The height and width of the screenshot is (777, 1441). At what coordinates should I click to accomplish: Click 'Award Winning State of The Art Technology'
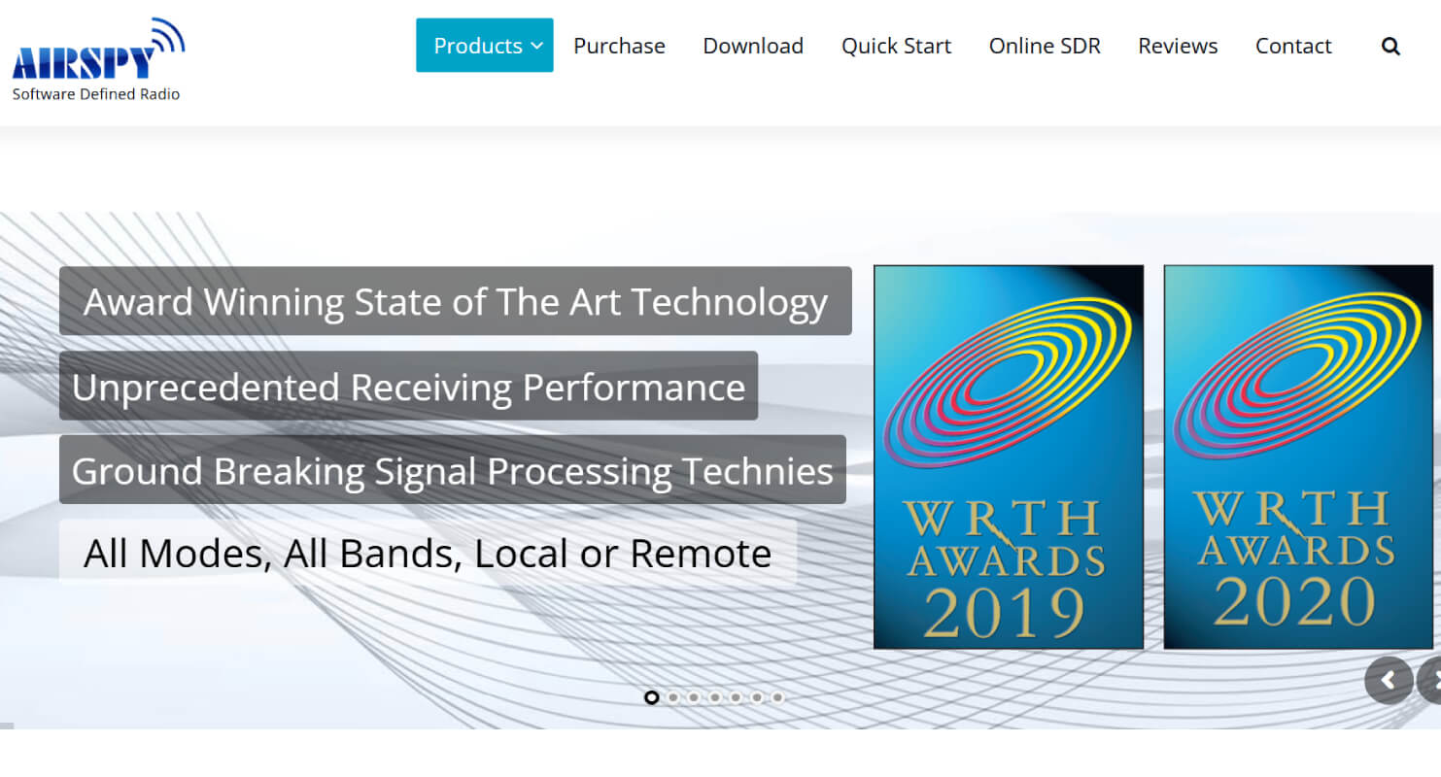pyautogui.click(x=456, y=301)
